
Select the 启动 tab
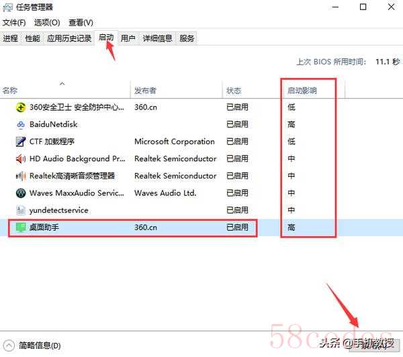(106, 38)
